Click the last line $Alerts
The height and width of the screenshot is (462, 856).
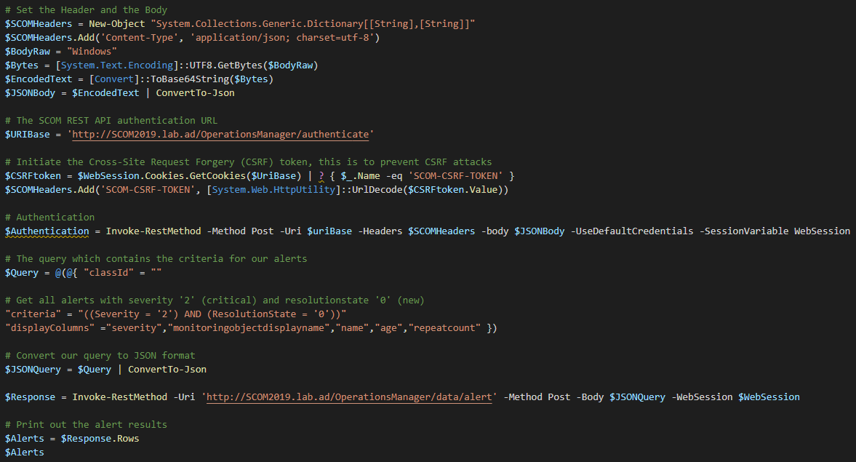pyautogui.click(x=25, y=452)
